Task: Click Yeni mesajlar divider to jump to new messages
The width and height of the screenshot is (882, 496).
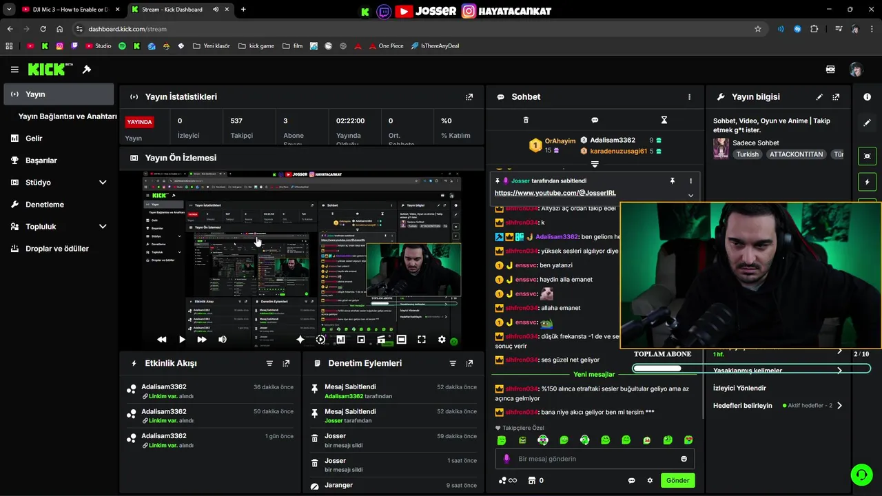Action: (x=594, y=375)
